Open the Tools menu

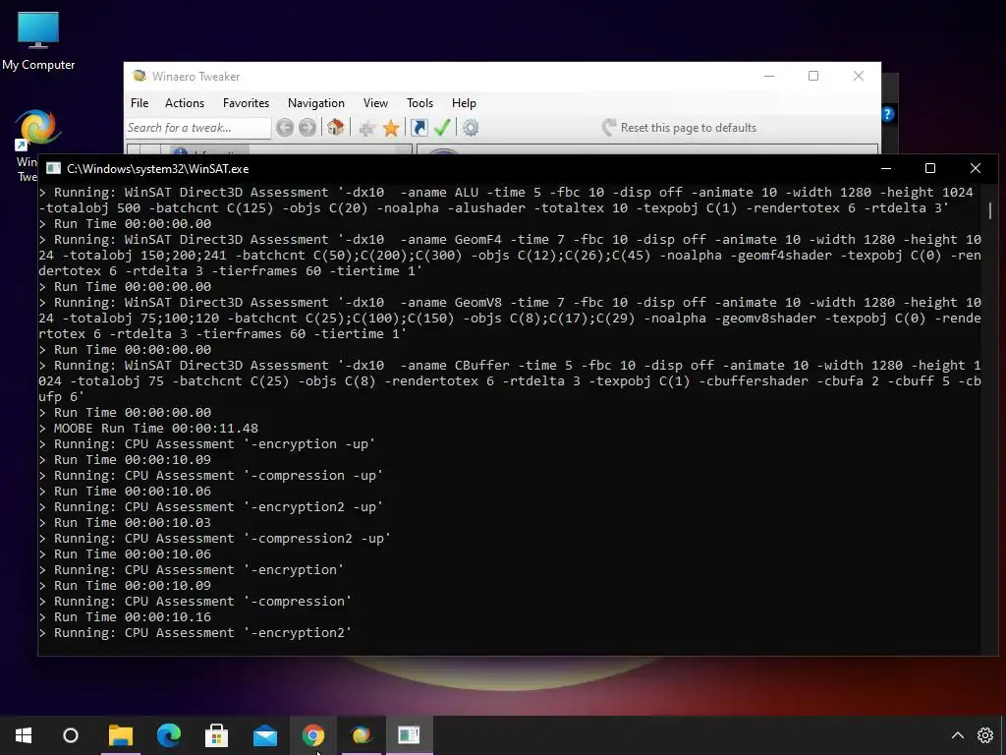[x=419, y=102]
